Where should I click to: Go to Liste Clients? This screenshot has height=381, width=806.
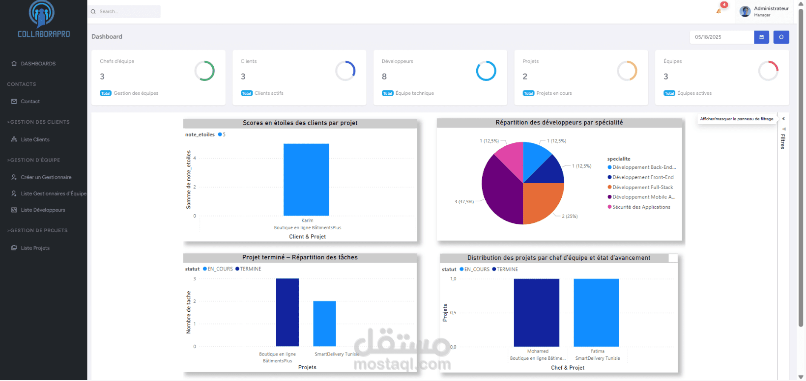(x=35, y=139)
